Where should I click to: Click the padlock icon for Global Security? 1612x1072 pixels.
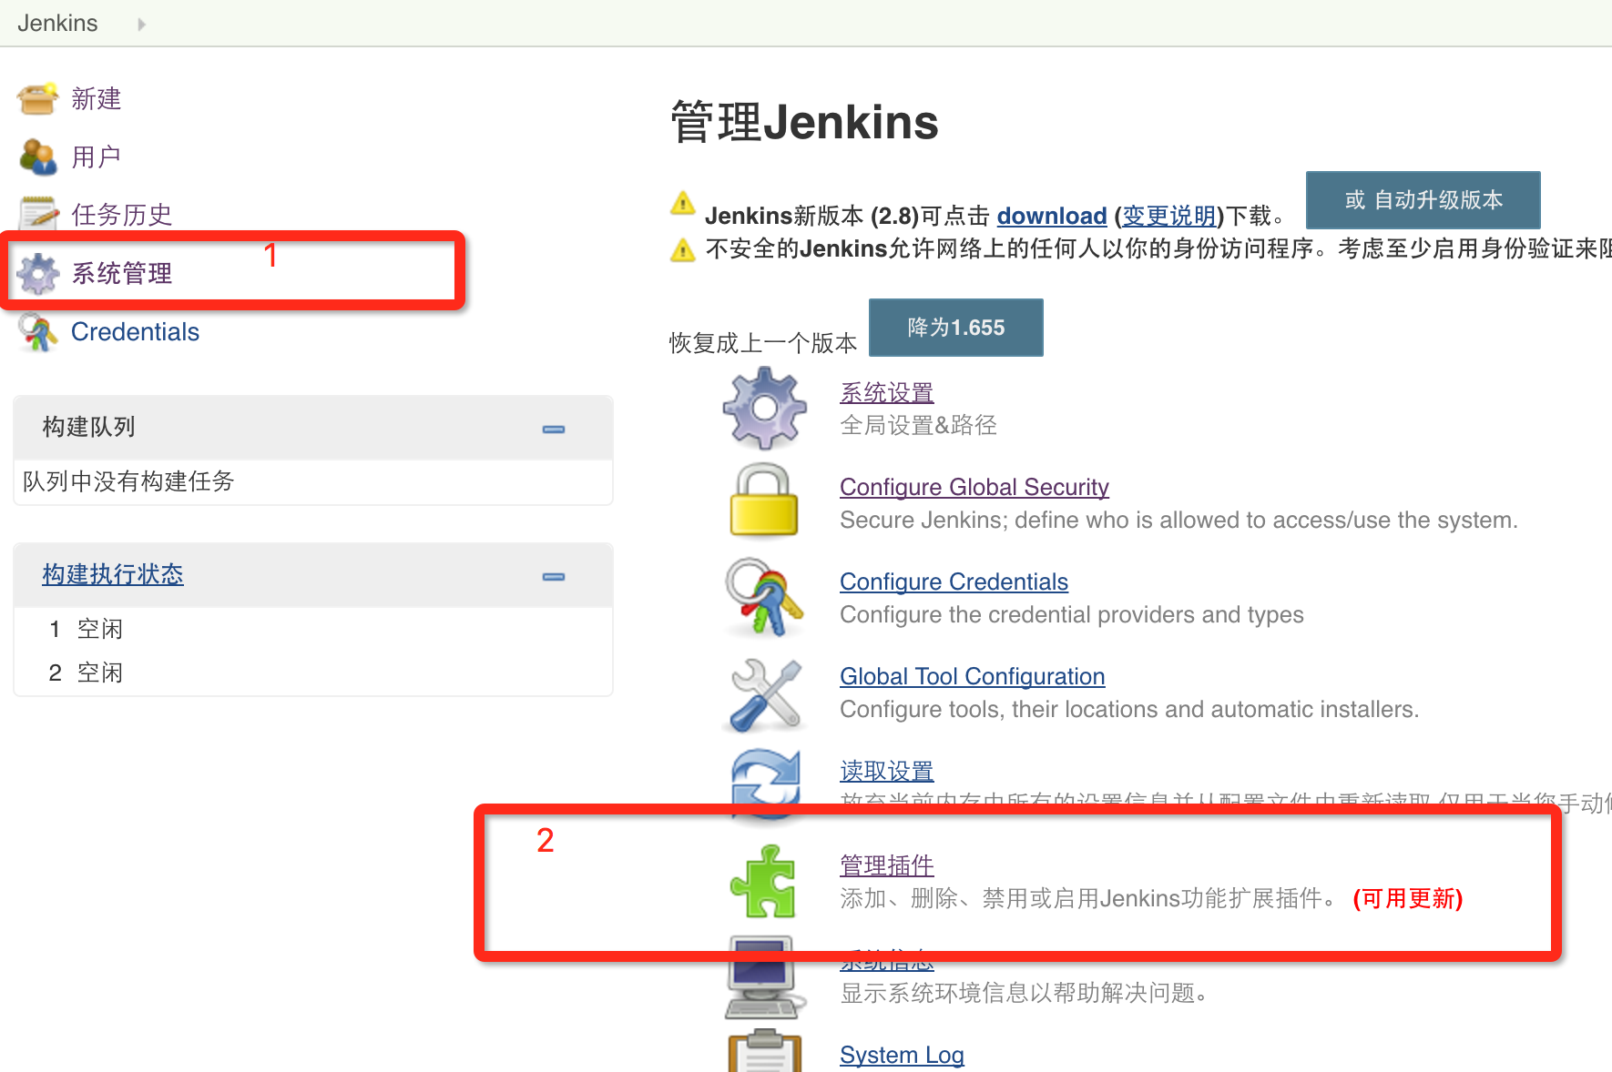(x=764, y=501)
